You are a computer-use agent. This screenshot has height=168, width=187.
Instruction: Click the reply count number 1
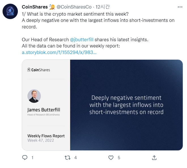click(32, 158)
